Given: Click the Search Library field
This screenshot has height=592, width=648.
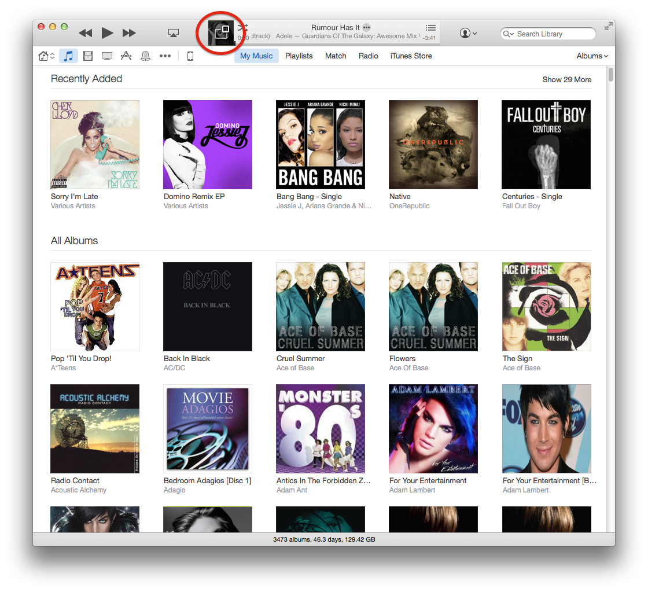Looking at the screenshot, I should click(548, 34).
